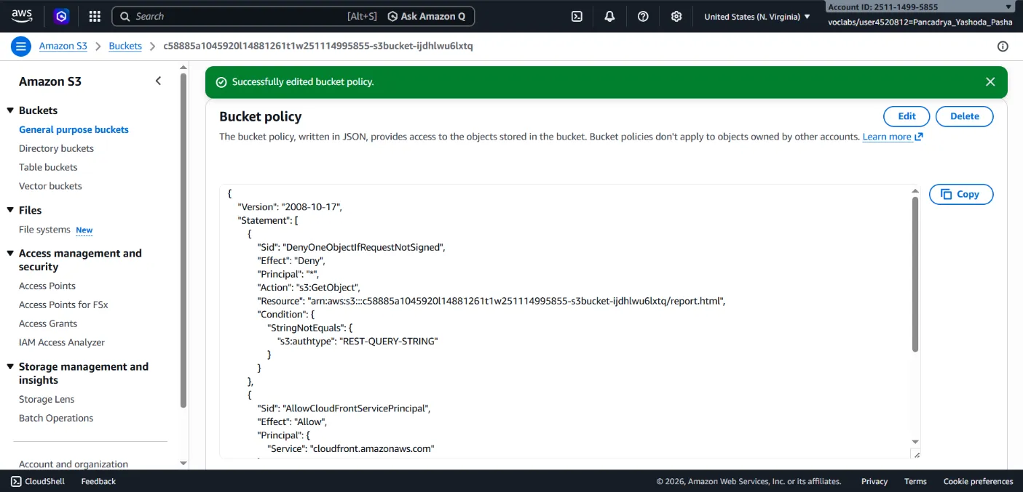Open the settings gear

(x=676, y=16)
